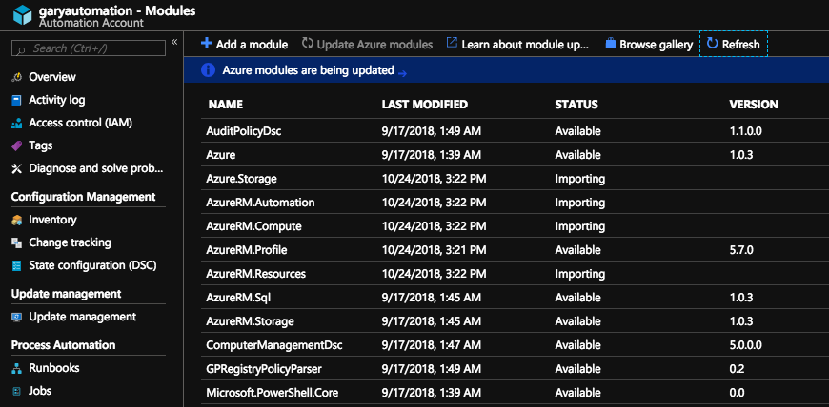
Task: Open the Browse gallery button
Action: (x=648, y=45)
